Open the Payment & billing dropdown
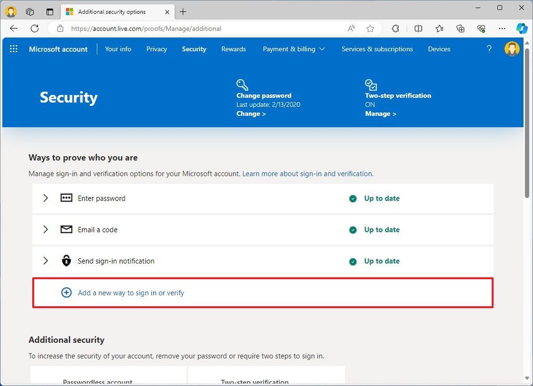 pyautogui.click(x=294, y=48)
